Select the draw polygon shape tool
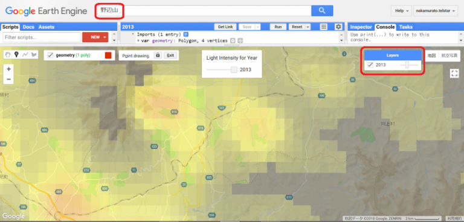The image size is (464, 222). click(x=34, y=54)
